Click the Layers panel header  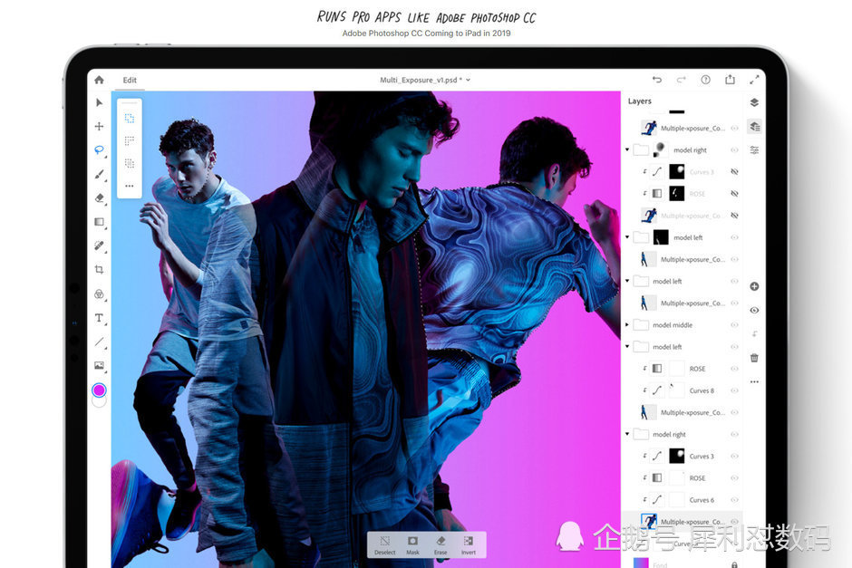pos(640,101)
